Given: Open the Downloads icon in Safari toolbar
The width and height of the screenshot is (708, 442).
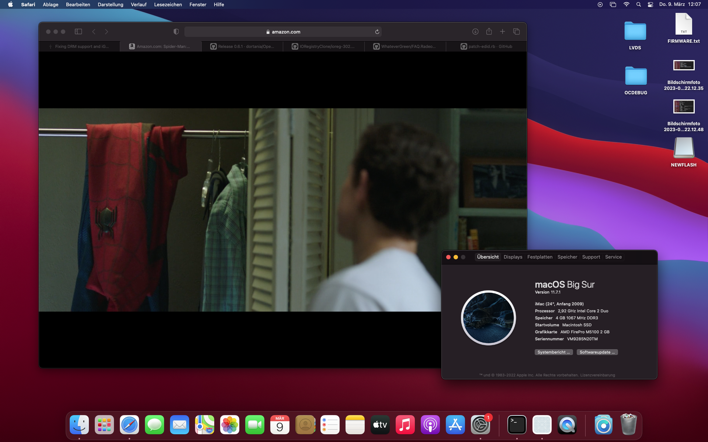Looking at the screenshot, I should click(x=475, y=32).
